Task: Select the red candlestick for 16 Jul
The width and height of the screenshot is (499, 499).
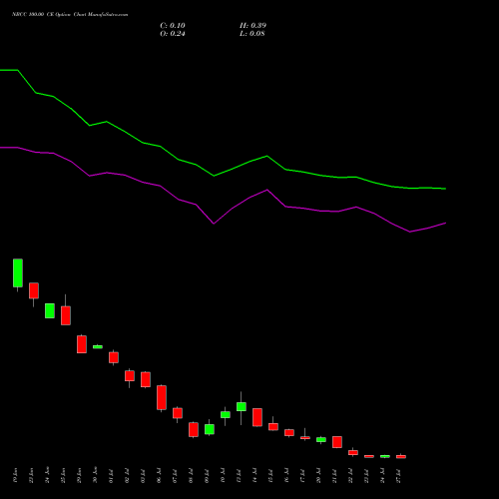Action: (x=289, y=432)
